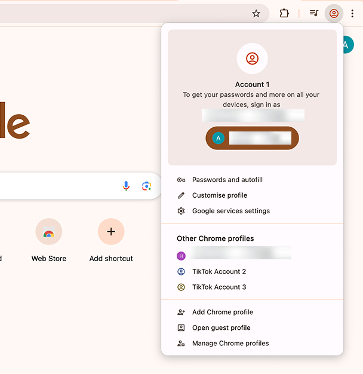Choose Add Chrome profile
The width and height of the screenshot is (363, 374).
[x=222, y=312]
